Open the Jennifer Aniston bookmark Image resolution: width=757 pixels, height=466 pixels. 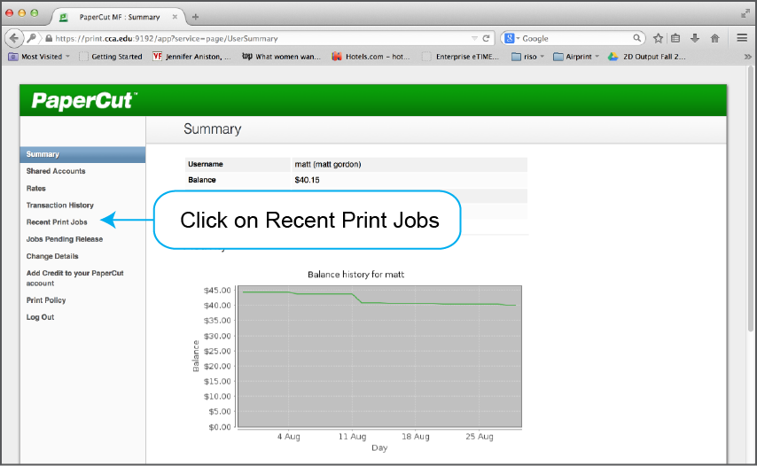click(x=191, y=57)
